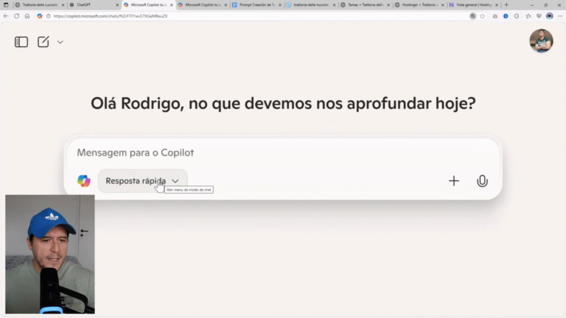
Task: Open the Resposta rápida chat mode dropdown
Action: [142, 181]
